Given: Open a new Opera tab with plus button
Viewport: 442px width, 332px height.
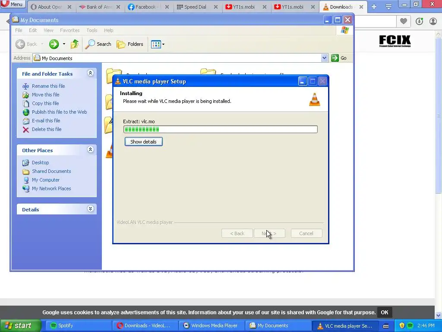Looking at the screenshot, I should (x=374, y=7).
